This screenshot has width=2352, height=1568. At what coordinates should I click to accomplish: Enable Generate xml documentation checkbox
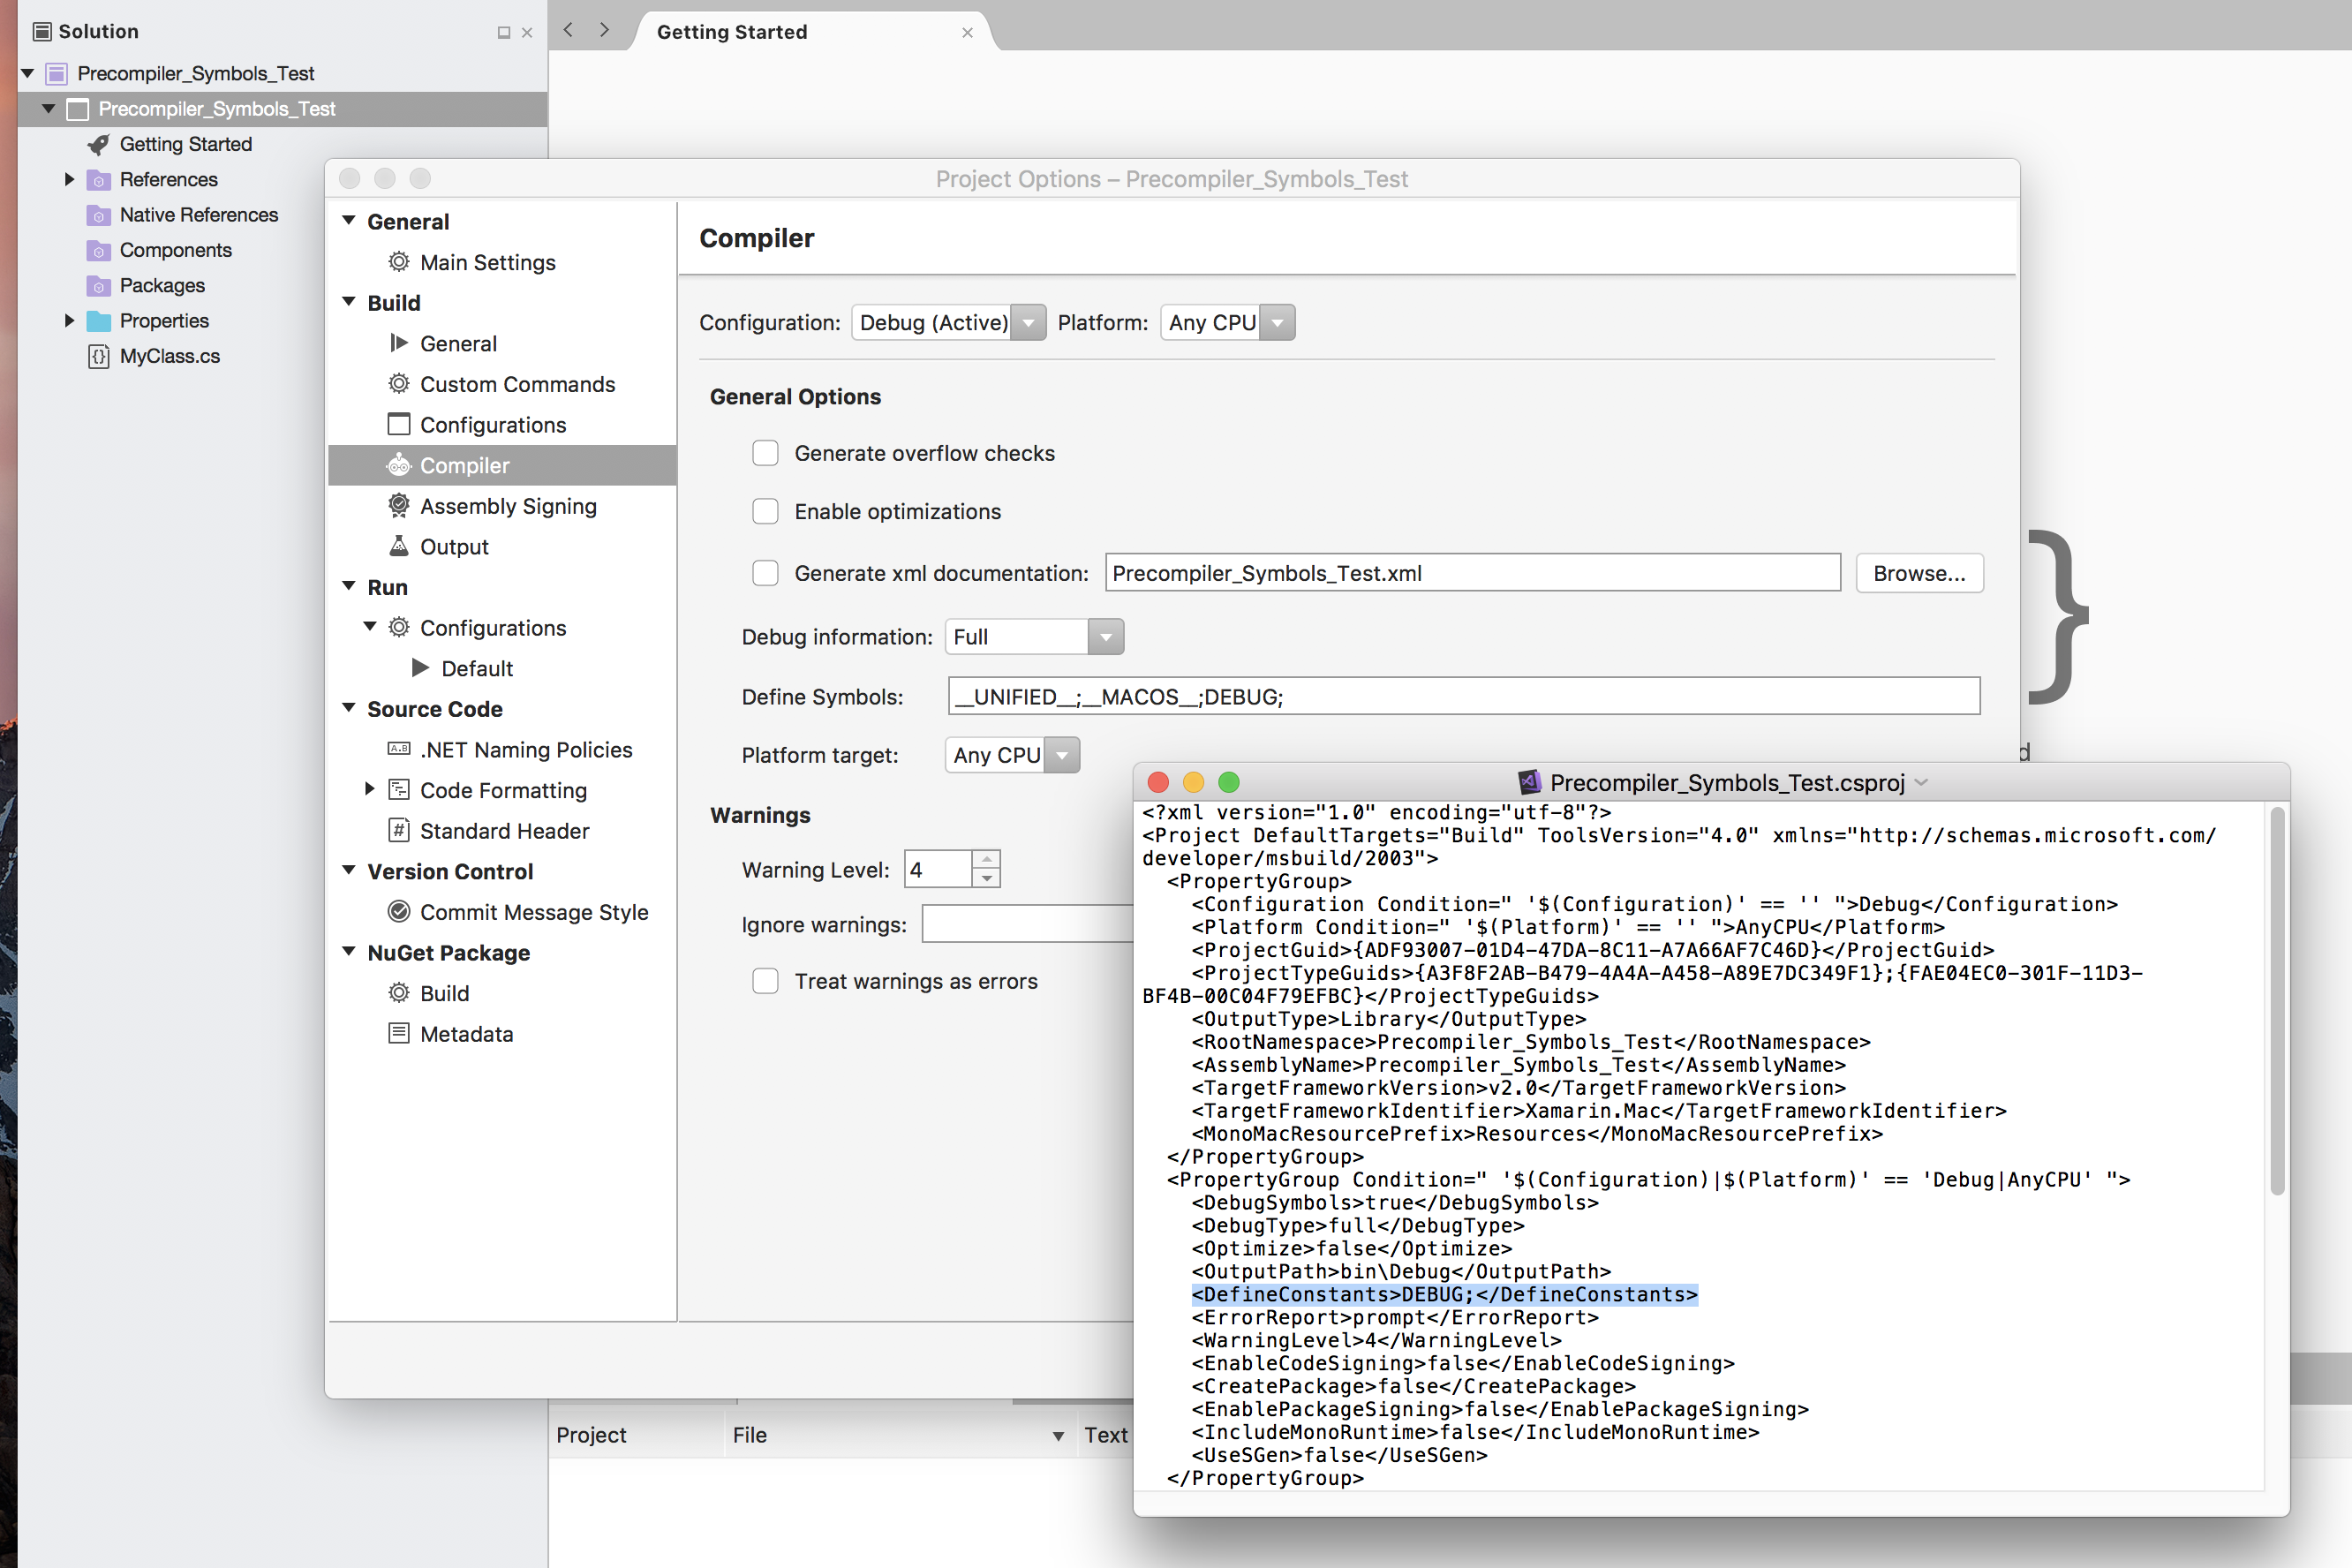click(x=763, y=572)
